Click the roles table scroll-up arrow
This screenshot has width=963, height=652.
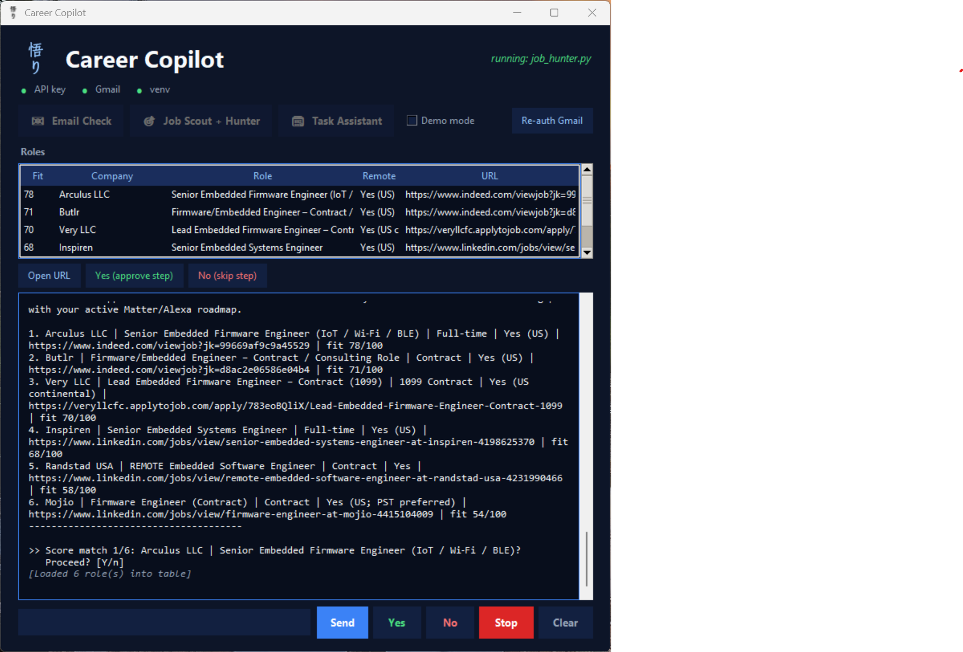(587, 169)
